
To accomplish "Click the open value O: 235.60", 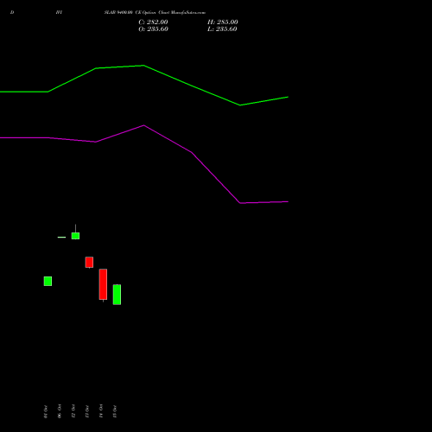I will 153,29.
